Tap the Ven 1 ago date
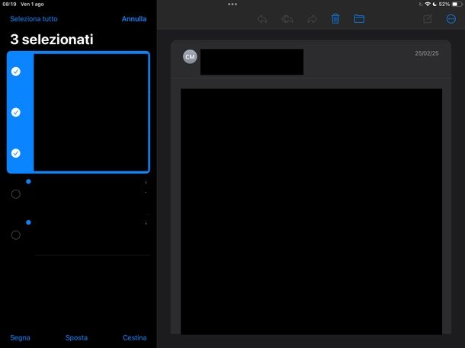Screen dimensions: 465x348 point(32,4)
